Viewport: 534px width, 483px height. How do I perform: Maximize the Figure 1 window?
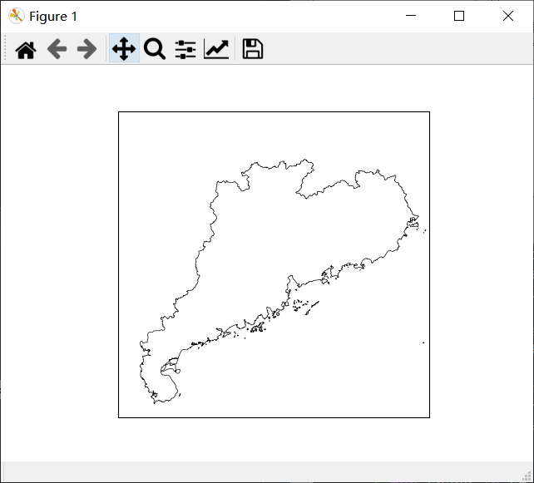459,16
